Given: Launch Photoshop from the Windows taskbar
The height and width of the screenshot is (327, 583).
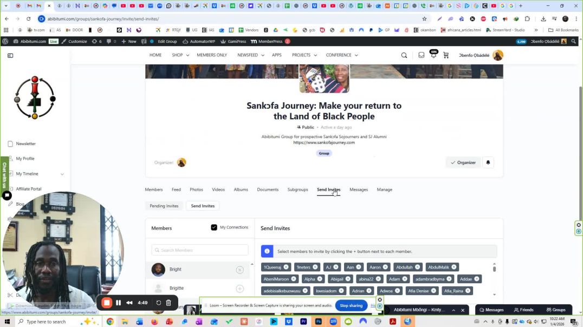Looking at the screenshot, I should (x=319, y=321).
